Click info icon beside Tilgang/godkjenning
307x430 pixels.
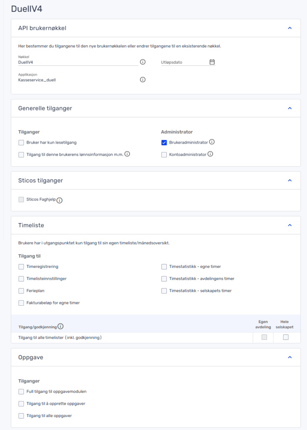(60, 326)
